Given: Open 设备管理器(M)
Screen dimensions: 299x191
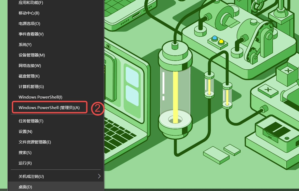Looking at the screenshot, I should [x=56, y=55].
